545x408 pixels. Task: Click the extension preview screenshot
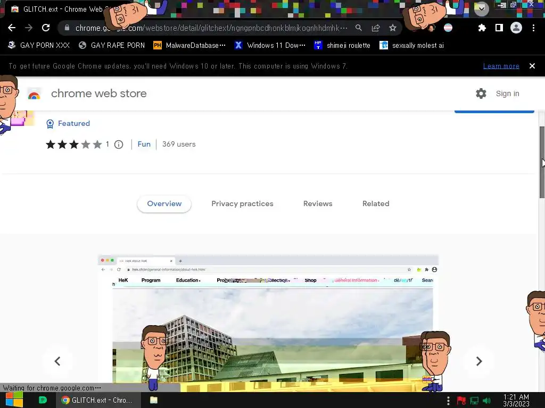(x=268, y=324)
